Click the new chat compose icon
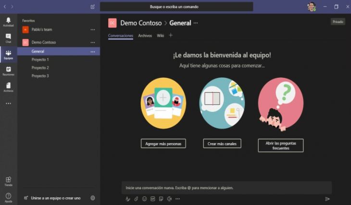This screenshot has width=351, height=205. [x=93, y=7]
